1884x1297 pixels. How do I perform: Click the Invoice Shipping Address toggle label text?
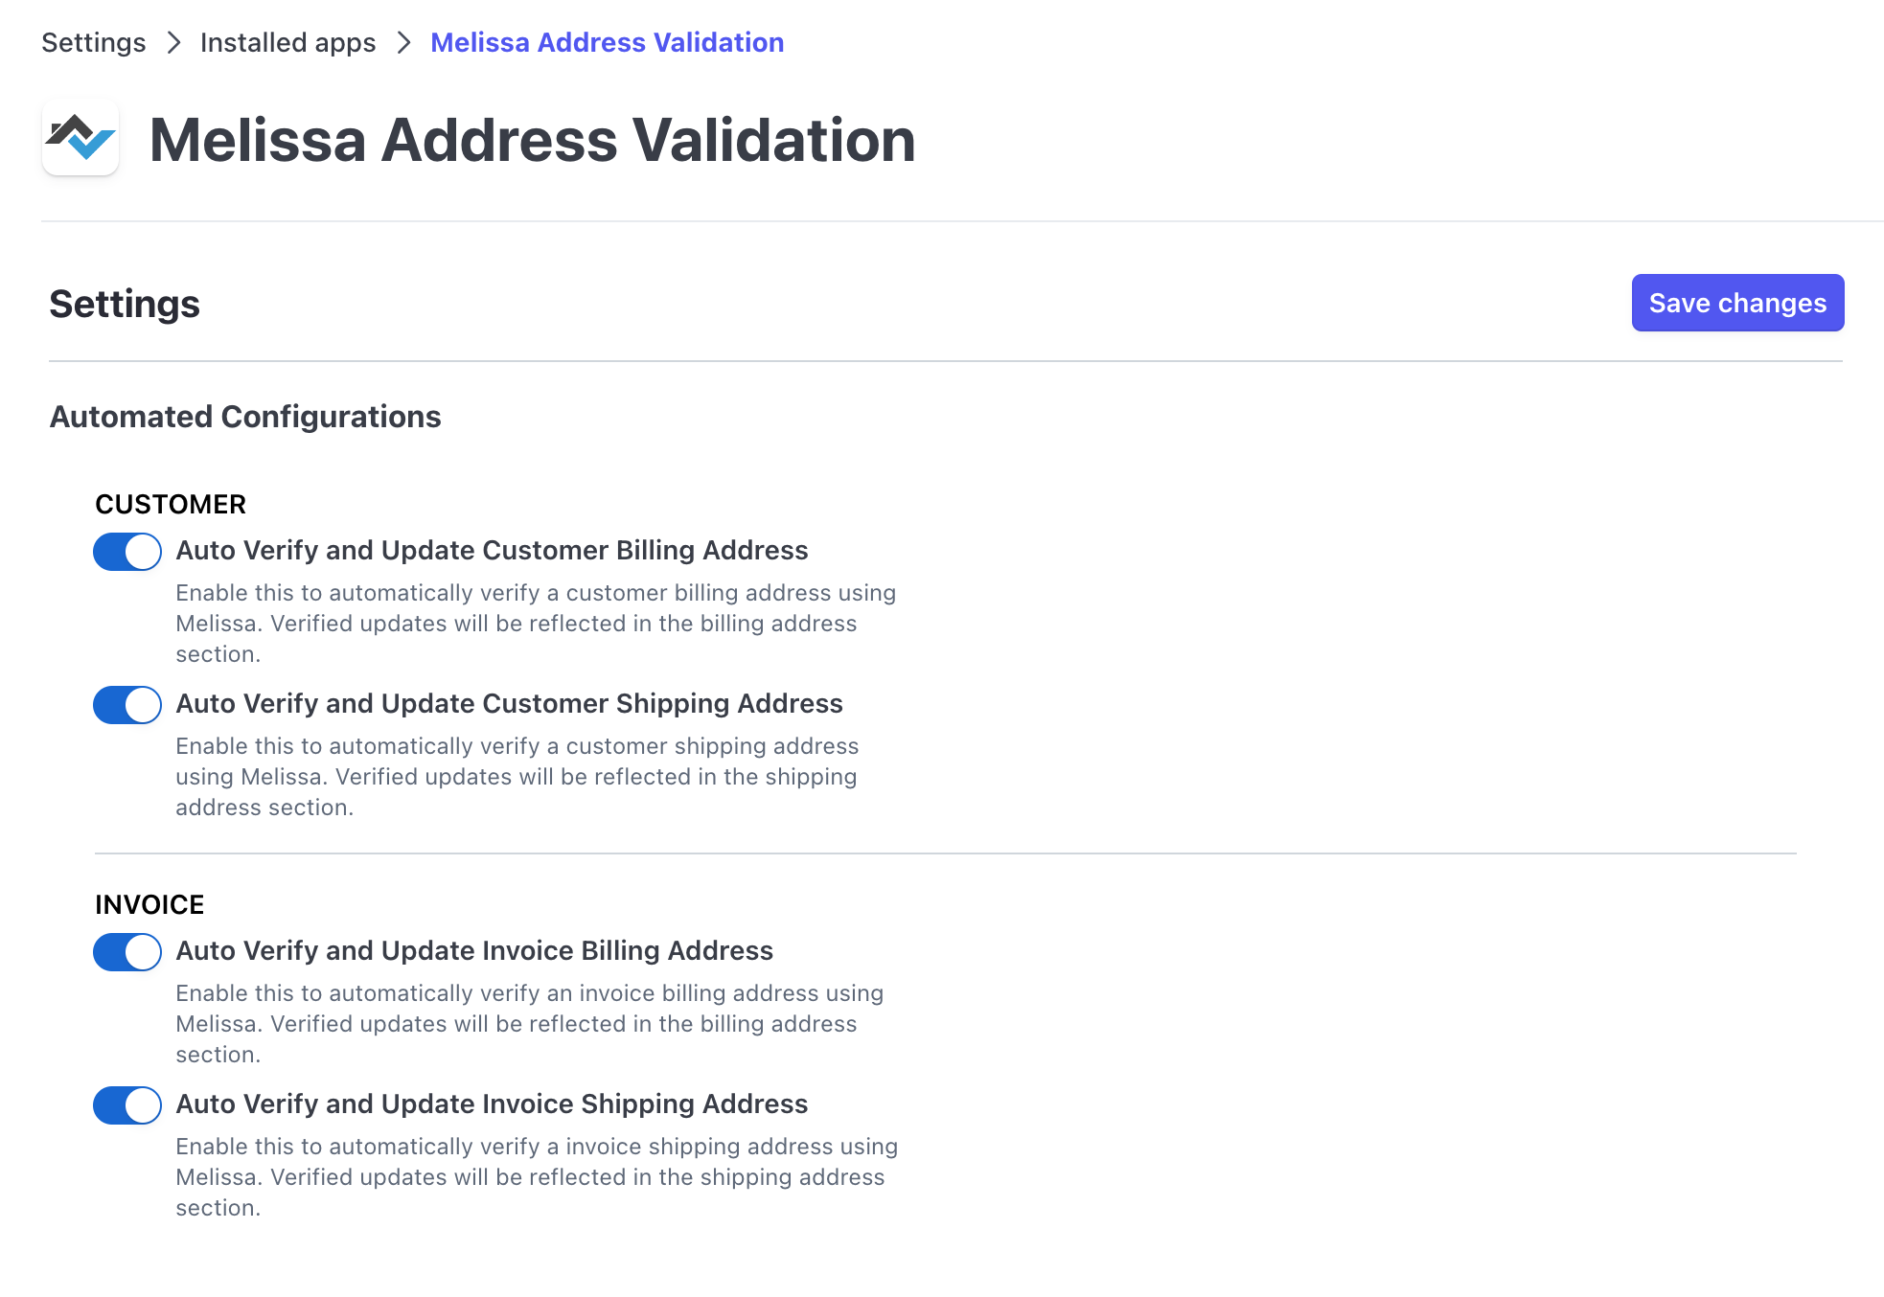click(492, 1104)
